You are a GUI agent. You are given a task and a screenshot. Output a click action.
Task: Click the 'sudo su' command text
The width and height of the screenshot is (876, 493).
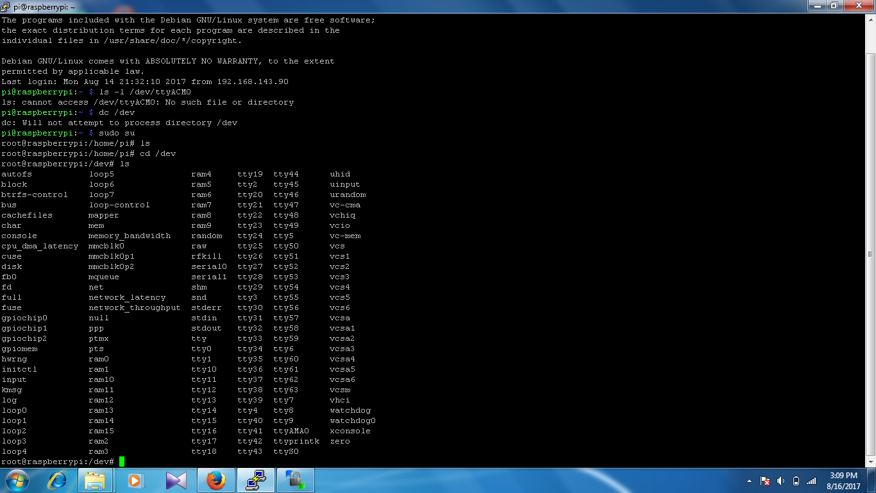point(117,133)
